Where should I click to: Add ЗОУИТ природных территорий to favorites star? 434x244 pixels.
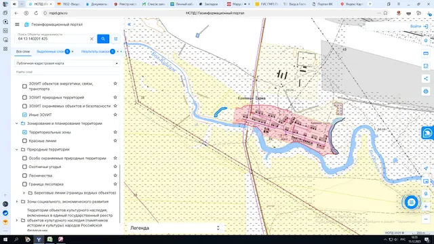(115, 98)
